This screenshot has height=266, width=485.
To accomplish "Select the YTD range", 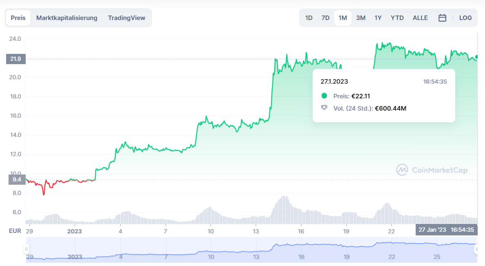I will coord(397,18).
